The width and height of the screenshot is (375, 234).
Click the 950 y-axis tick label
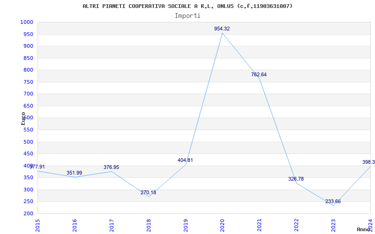(x=28, y=34)
